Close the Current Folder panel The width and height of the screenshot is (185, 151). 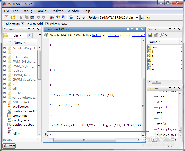[x=38, y=29]
